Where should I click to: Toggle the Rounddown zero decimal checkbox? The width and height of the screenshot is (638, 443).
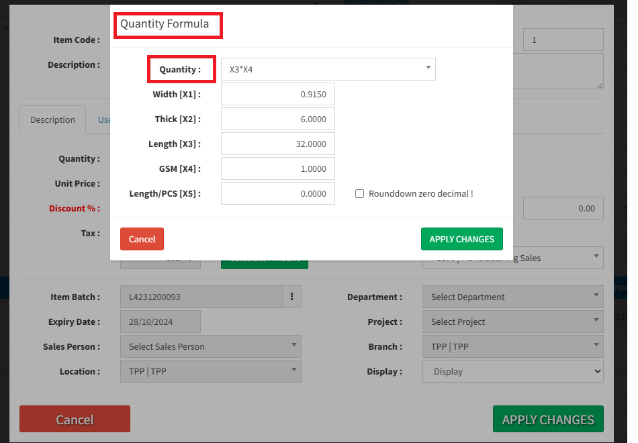coord(360,194)
